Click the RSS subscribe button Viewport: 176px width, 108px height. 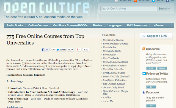coord(151,68)
